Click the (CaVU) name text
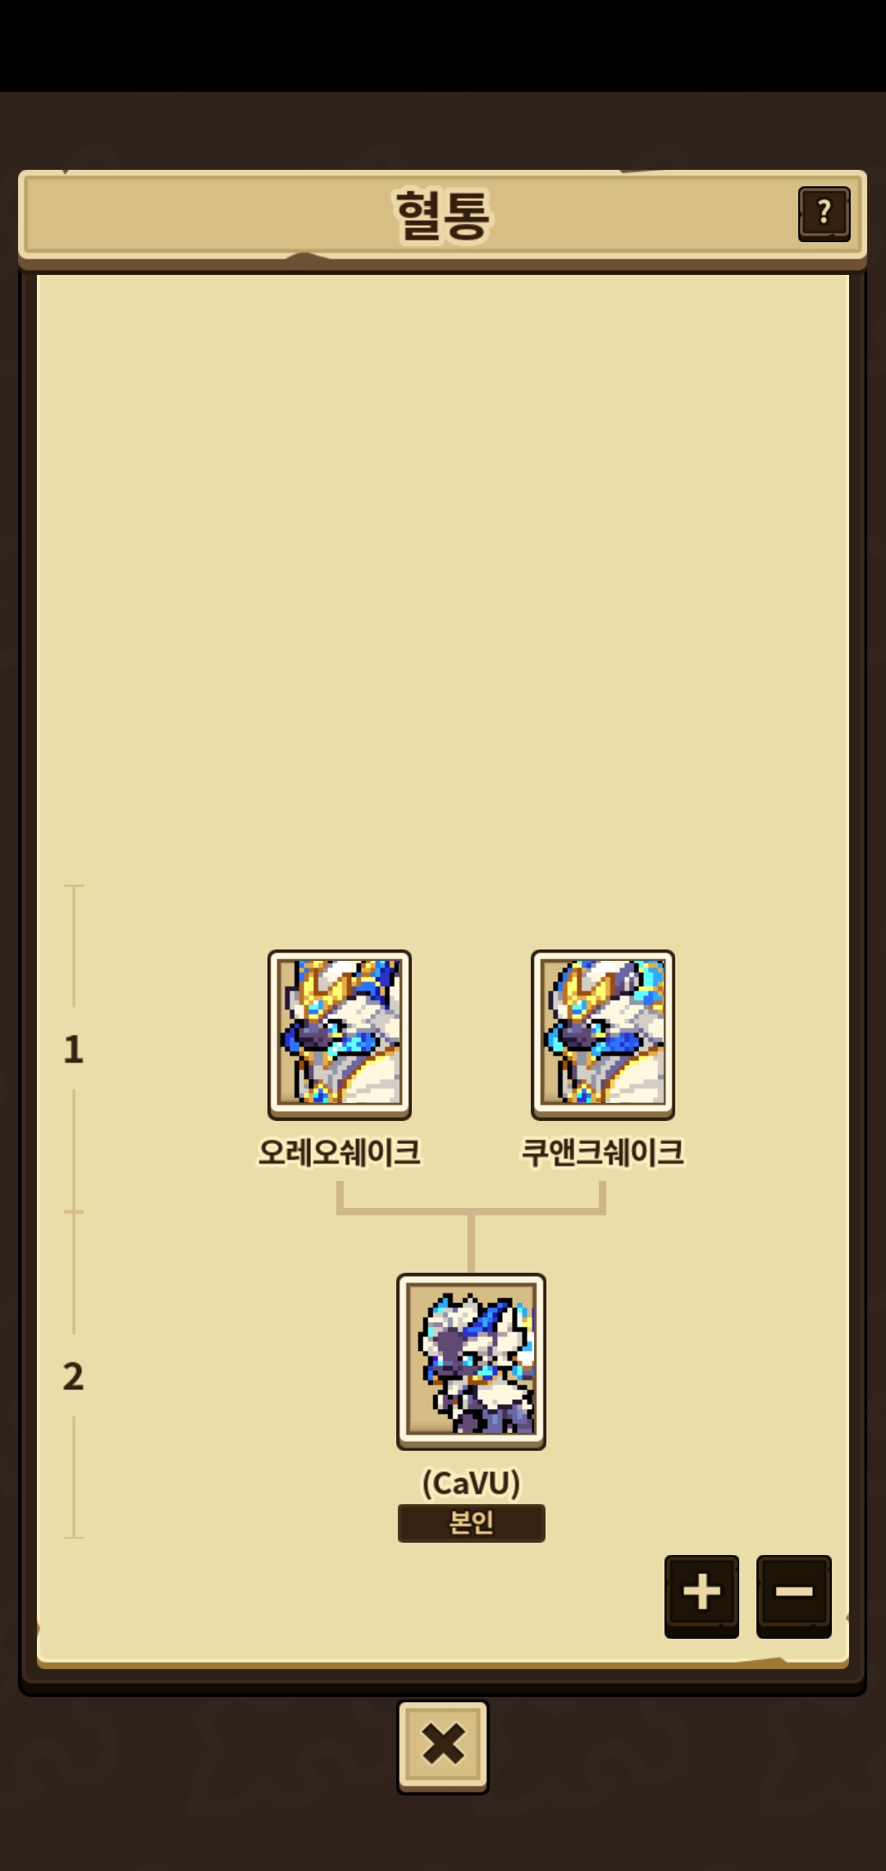The height and width of the screenshot is (1871, 886). tap(471, 1483)
